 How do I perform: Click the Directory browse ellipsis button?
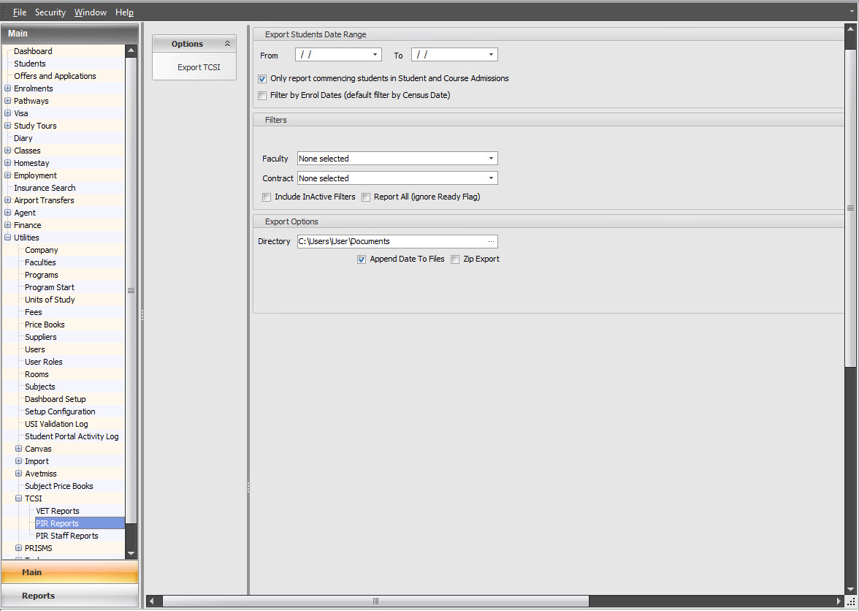(491, 241)
